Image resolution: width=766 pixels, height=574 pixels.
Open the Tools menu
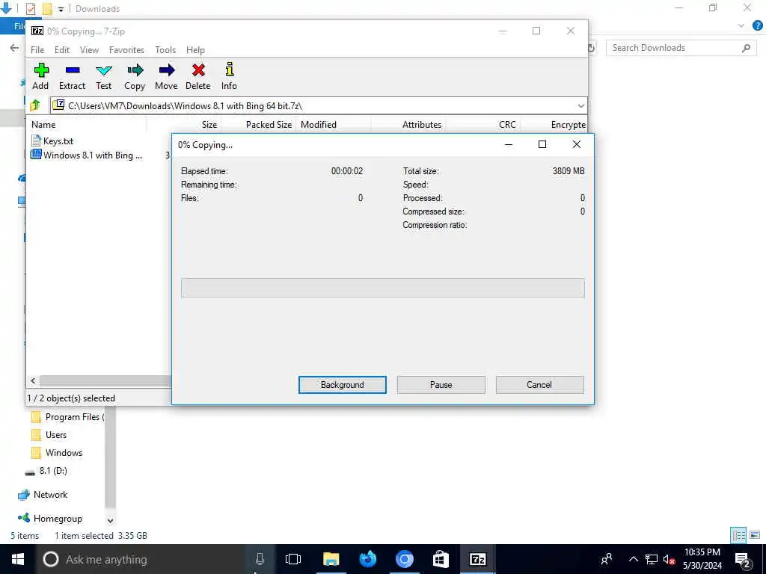click(165, 50)
